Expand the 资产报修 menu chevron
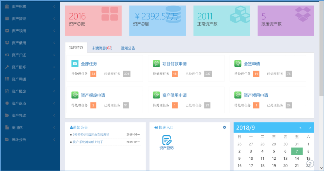 54,67
